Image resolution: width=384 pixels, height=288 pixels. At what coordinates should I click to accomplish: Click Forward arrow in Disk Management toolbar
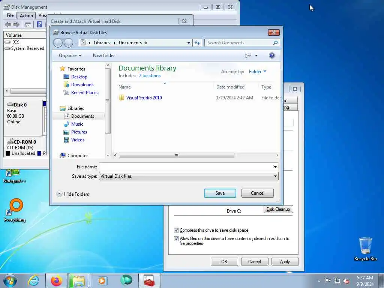pos(16,24)
